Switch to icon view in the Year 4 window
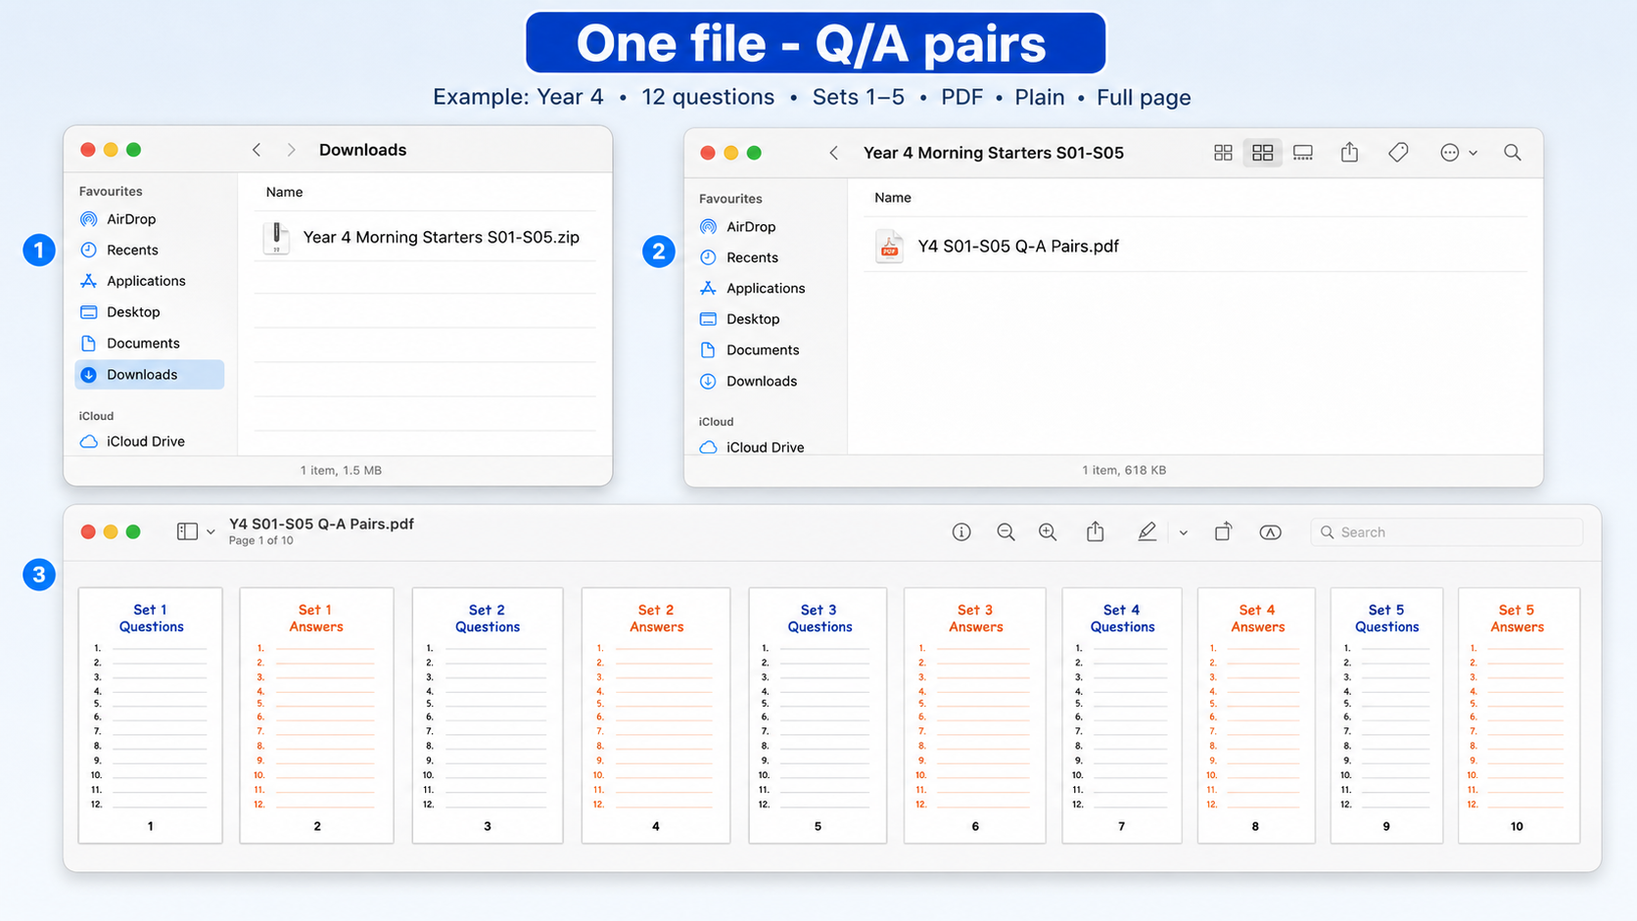Image resolution: width=1637 pixels, height=921 pixels. 1223,153
